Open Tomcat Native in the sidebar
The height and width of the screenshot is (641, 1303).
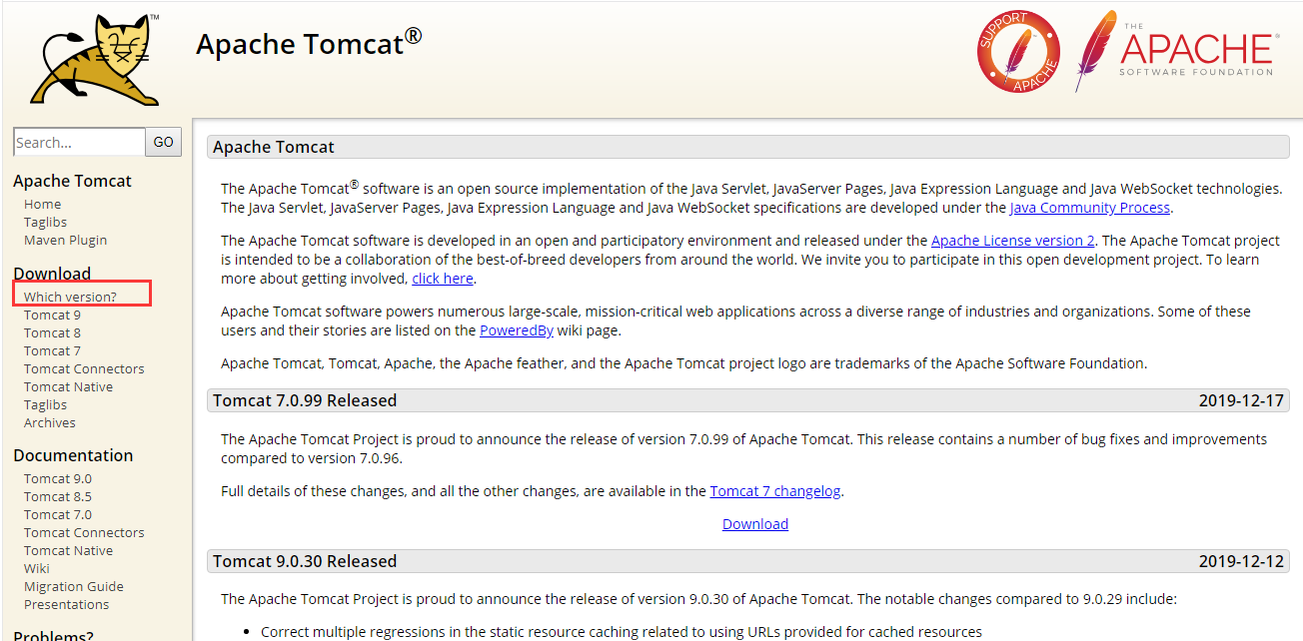[x=67, y=385]
